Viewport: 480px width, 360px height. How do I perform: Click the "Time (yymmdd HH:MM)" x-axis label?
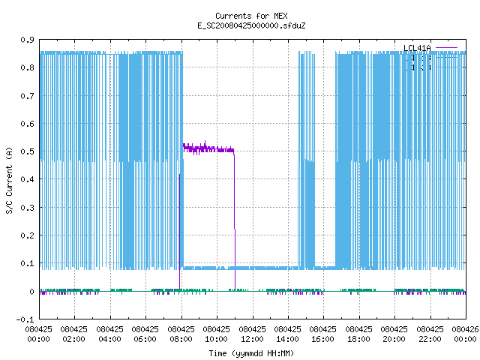pyautogui.click(x=251, y=353)
